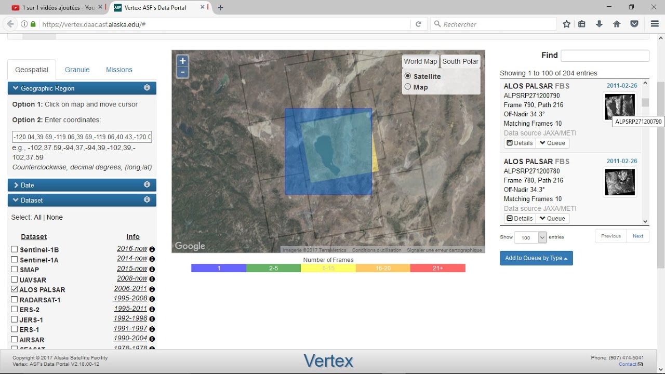Show info icon for SMAP dataset
Viewport: 665px width, 374px height.
(x=152, y=269)
